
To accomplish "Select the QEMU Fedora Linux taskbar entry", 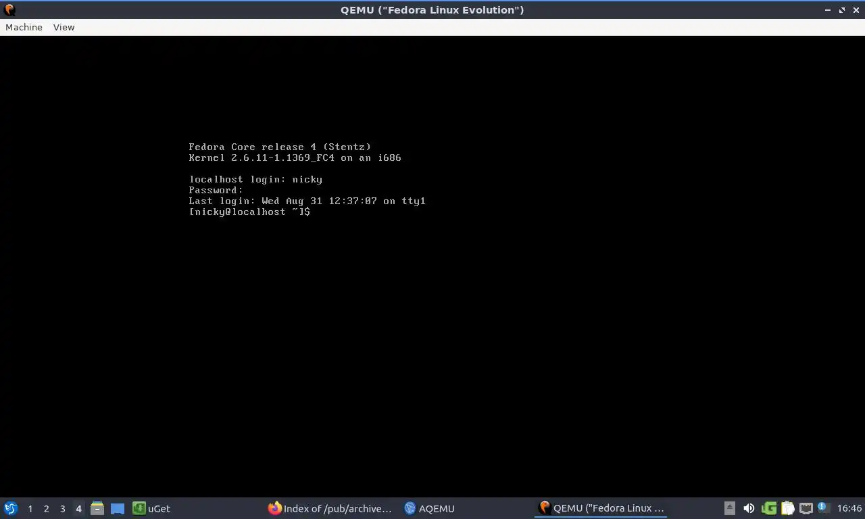I will coord(601,508).
